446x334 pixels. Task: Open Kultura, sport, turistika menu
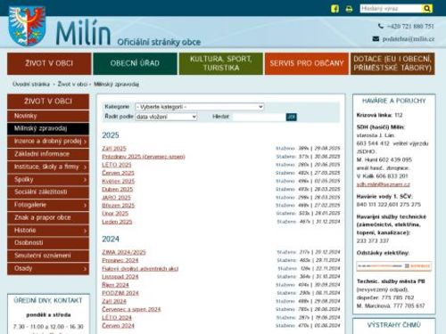[221, 63]
